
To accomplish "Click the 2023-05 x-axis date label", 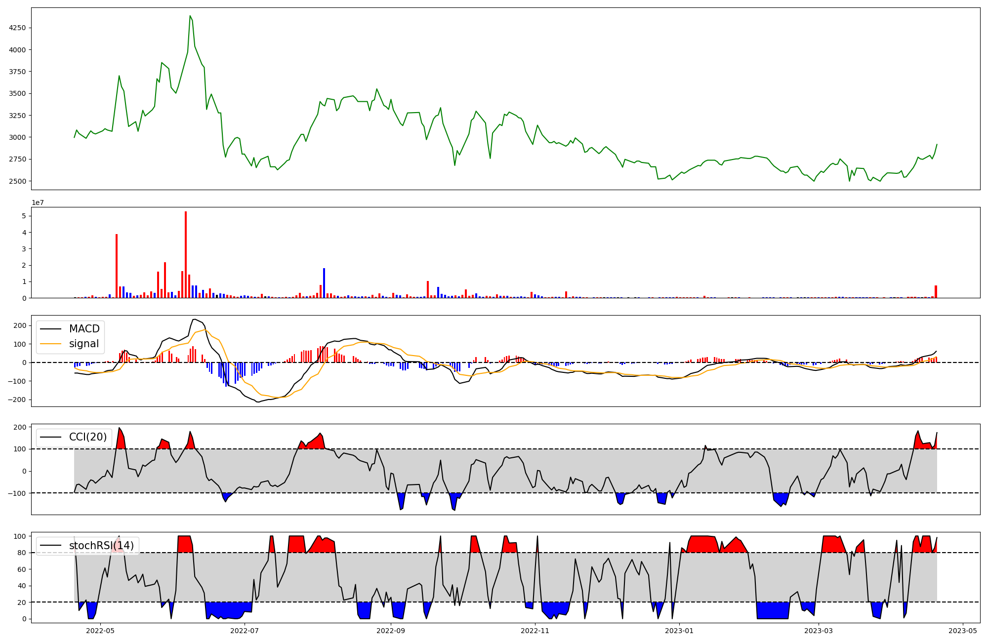I will pyautogui.click(x=963, y=631).
